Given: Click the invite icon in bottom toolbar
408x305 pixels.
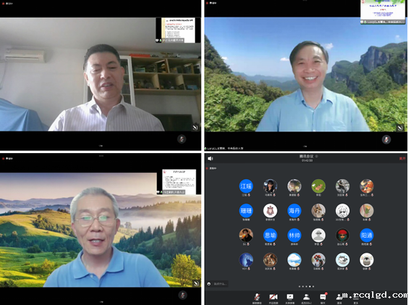Looking at the screenshot, I should pyautogui.click(x=340, y=297).
